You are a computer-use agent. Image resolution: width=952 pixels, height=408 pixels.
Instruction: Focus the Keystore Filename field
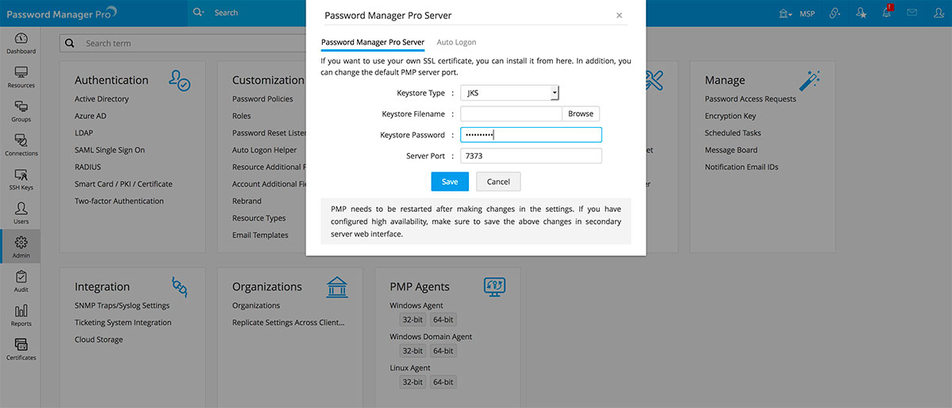point(512,114)
